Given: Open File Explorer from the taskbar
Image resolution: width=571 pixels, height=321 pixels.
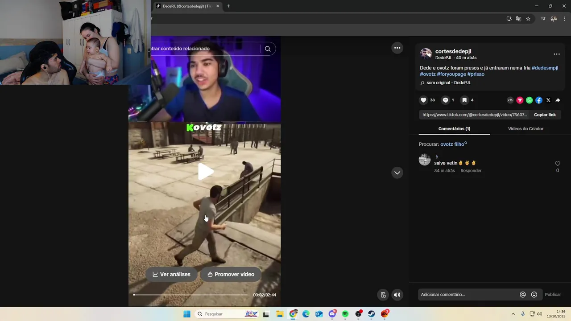Looking at the screenshot, I should (280, 314).
